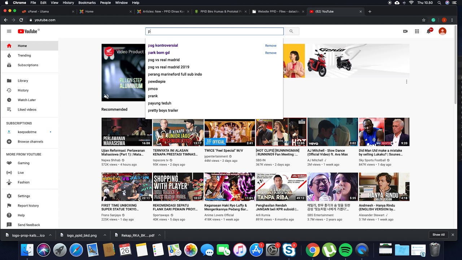
Task: Launch Spotify from the Dock
Action: 346,250
